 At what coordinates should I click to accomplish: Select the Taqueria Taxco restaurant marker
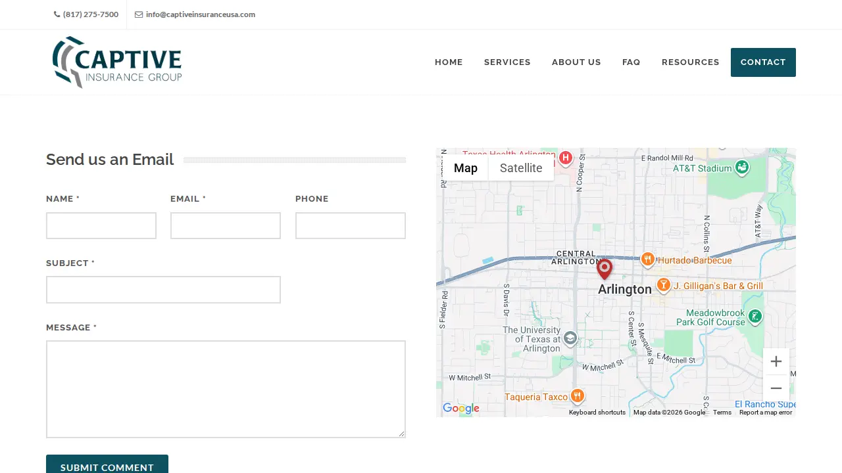577,396
